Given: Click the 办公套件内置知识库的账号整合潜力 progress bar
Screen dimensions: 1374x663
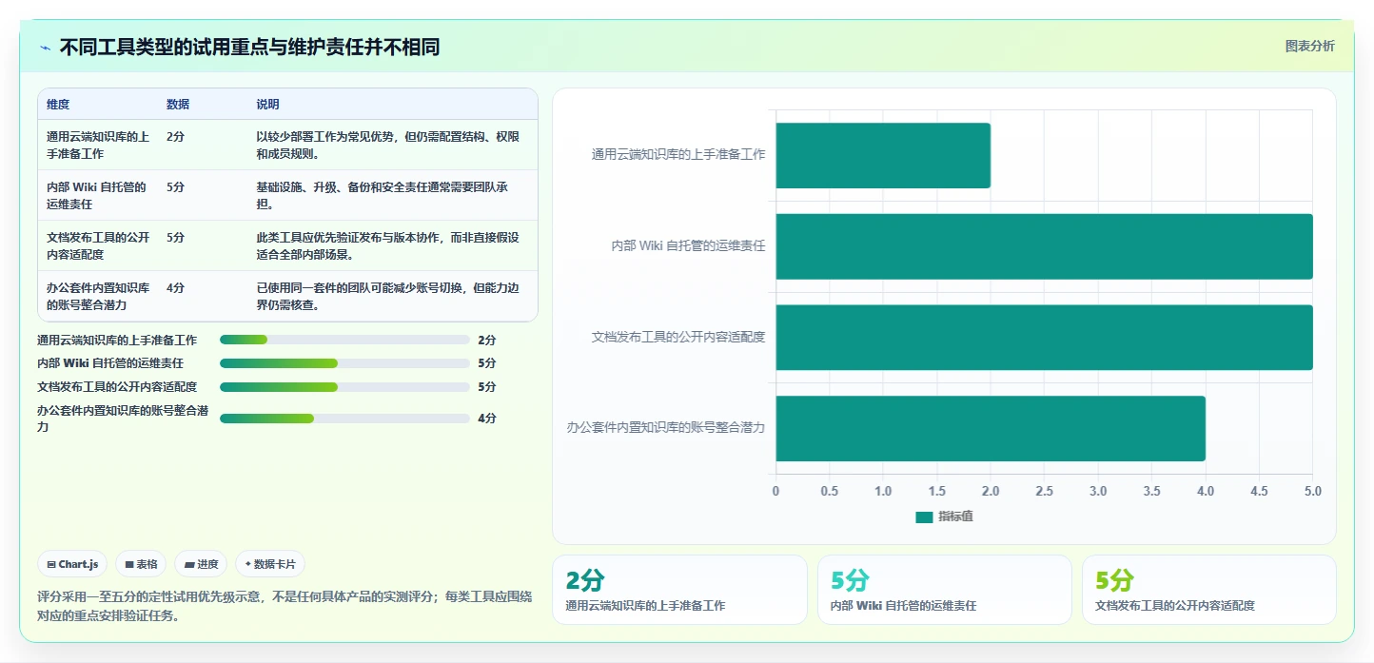Looking at the screenshot, I should pyautogui.click(x=344, y=418).
